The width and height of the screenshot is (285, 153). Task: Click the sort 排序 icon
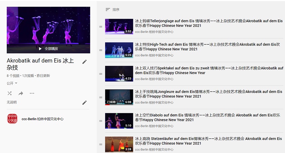(108, 9)
